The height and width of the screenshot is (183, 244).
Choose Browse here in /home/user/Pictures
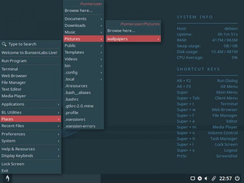pos(121,31)
